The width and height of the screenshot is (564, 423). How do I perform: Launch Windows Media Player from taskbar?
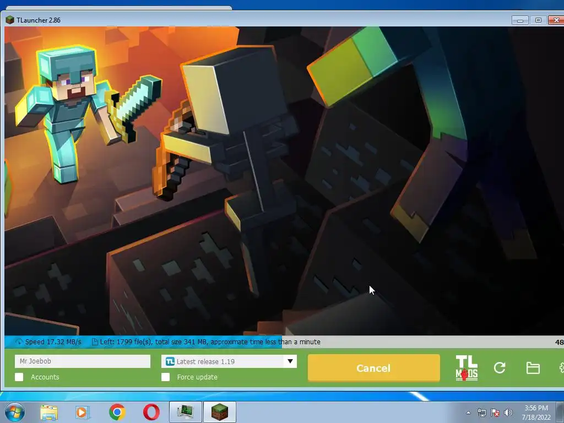click(x=83, y=412)
